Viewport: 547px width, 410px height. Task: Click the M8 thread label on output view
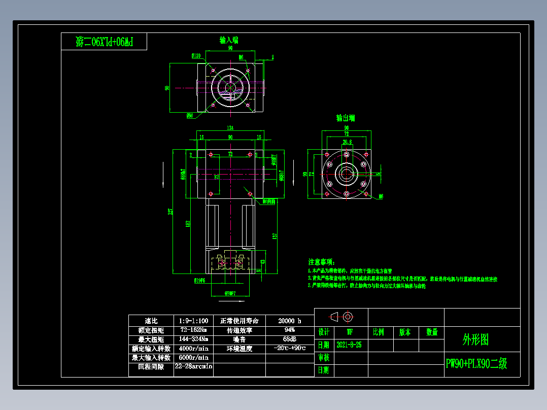[381, 196]
